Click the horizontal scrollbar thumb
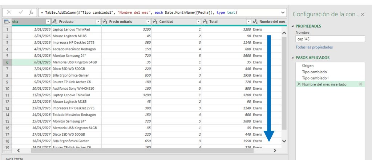The image size is (372, 160). pos(142,150)
